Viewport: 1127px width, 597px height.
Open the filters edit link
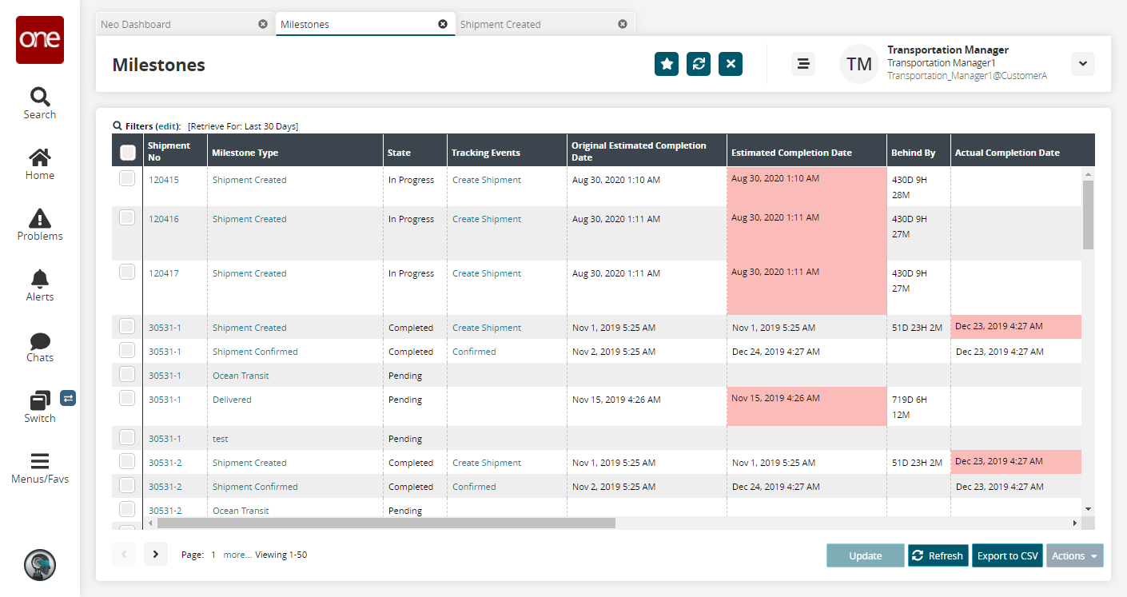(168, 126)
